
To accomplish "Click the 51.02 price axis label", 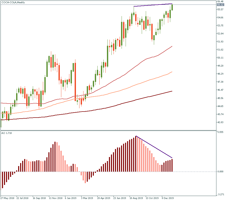I will [x=220, y=50].
